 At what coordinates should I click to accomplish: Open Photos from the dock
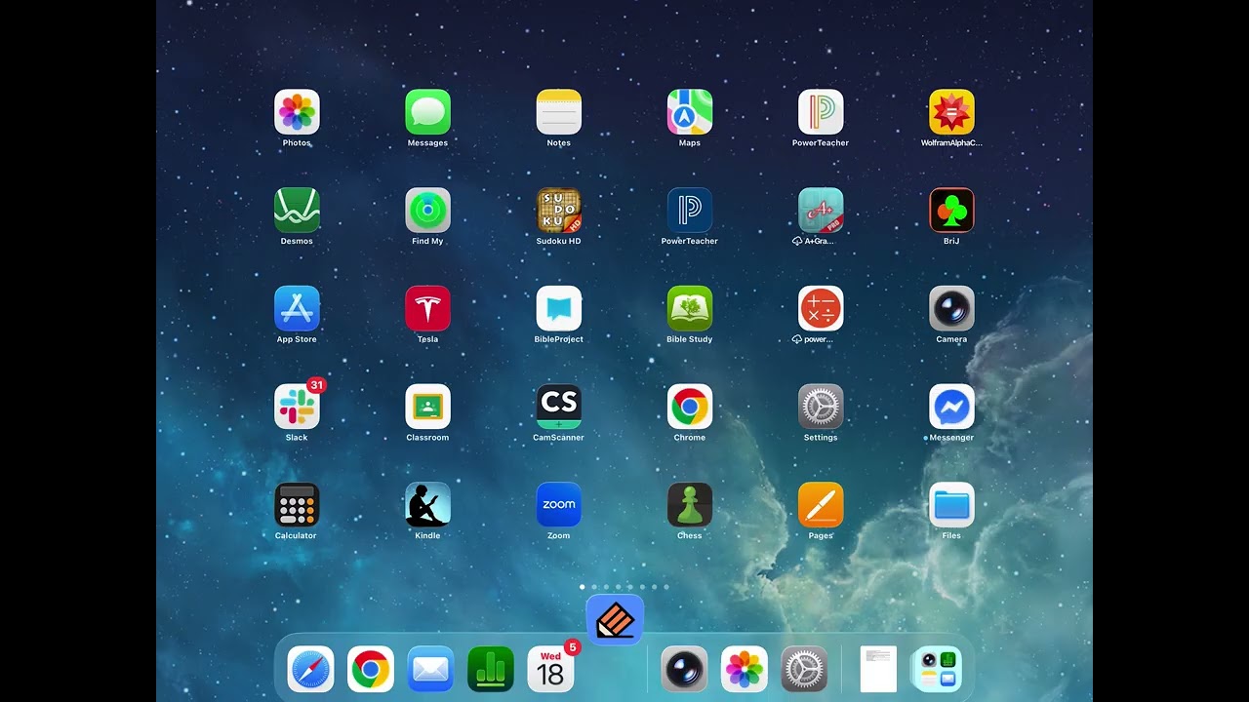(x=745, y=670)
